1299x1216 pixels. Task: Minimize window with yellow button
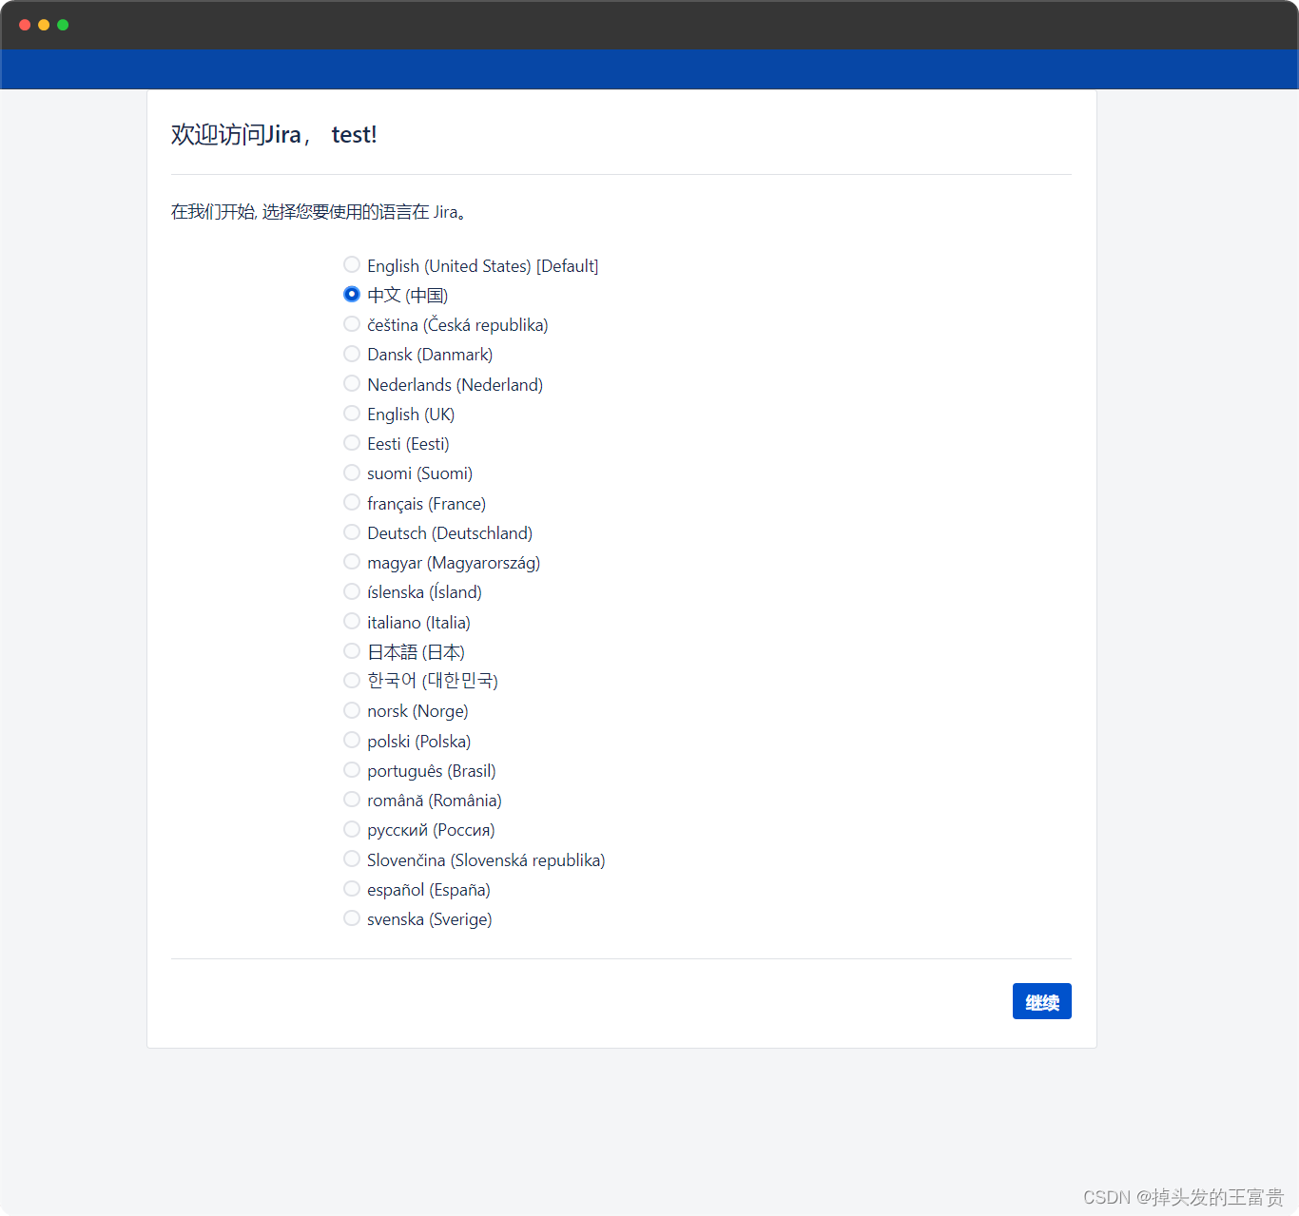coord(44,25)
